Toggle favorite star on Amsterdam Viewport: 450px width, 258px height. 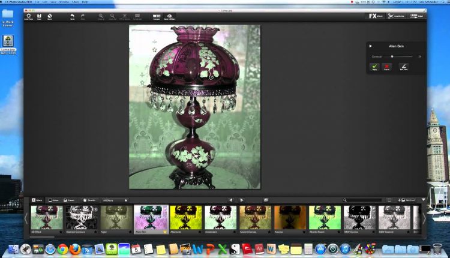(x=235, y=232)
